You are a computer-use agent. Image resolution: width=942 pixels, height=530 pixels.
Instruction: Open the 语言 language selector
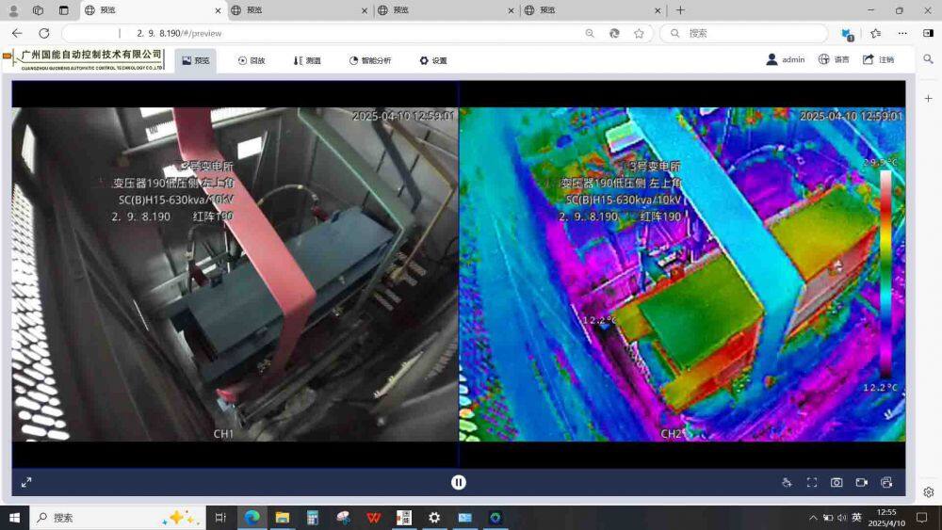click(834, 59)
